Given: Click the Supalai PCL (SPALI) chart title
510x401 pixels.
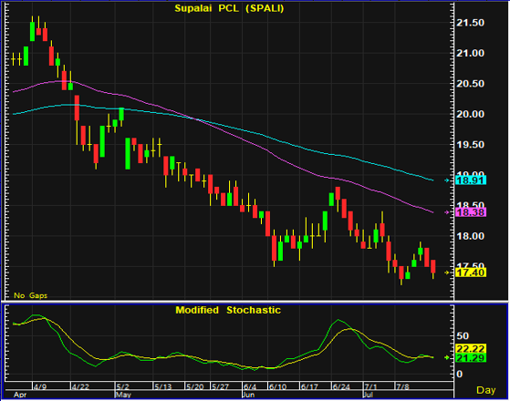Looking at the screenshot, I should tap(229, 8).
